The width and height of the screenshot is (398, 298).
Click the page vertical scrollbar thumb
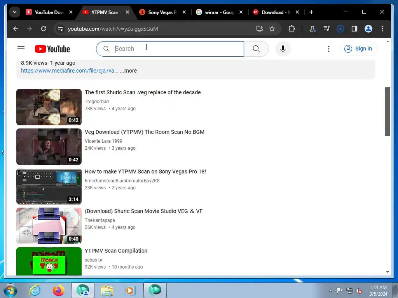tap(388, 112)
